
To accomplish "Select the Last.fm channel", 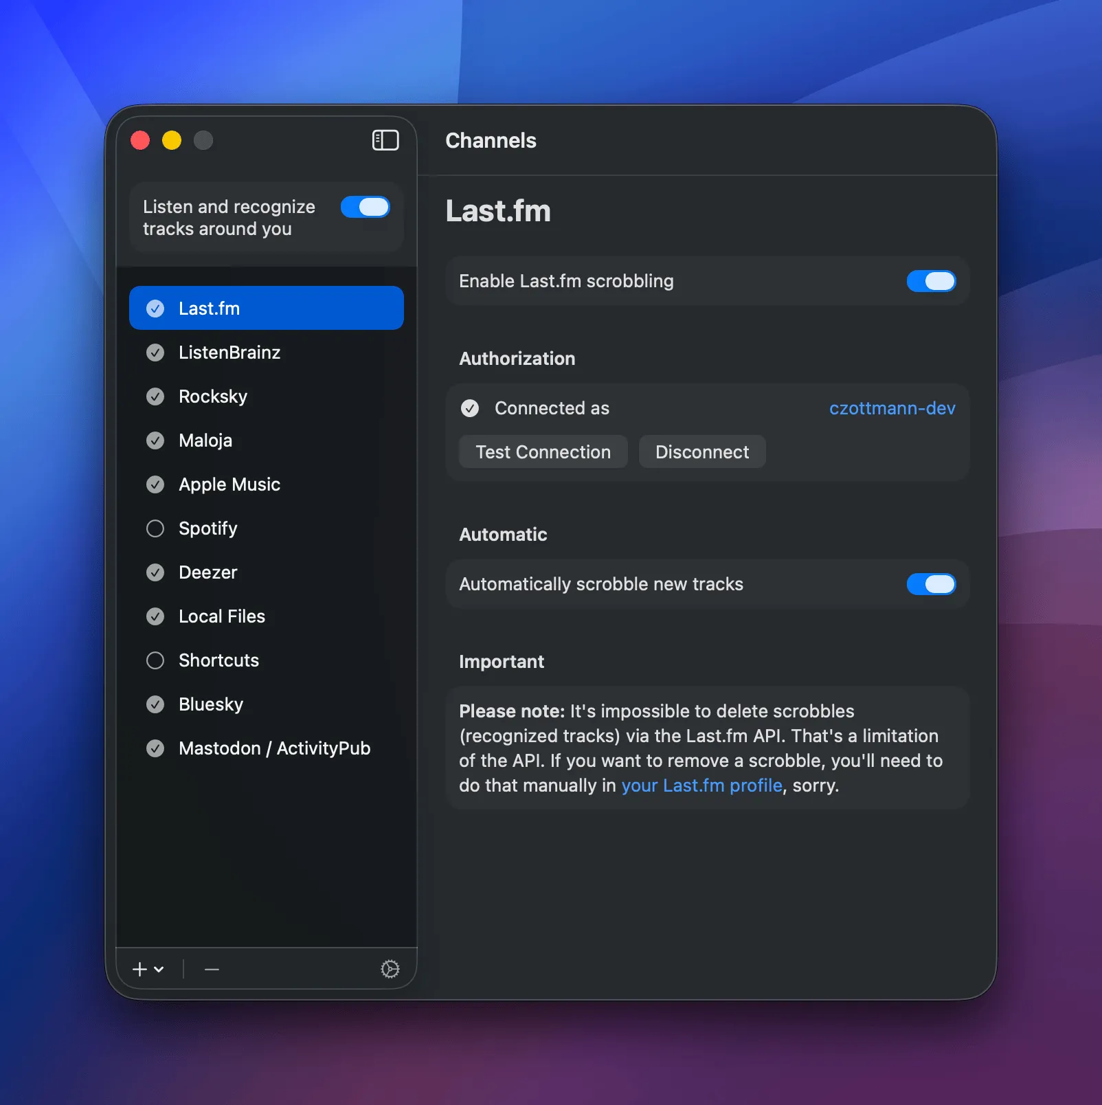I will click(267, 308).
